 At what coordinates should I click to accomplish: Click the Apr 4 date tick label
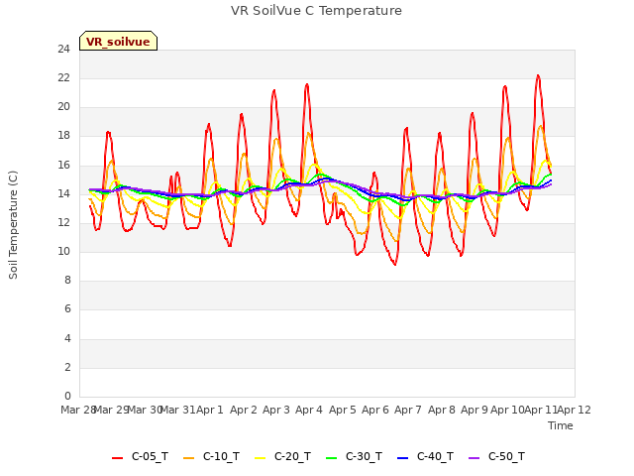309,410
